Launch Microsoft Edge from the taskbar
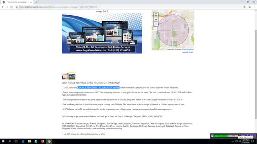Viewport: 257px width, 144px height. tap(23, 141)
